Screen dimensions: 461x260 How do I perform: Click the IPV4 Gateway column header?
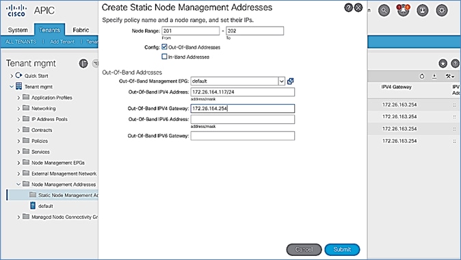pyautogui.click(x=396, y=87)
